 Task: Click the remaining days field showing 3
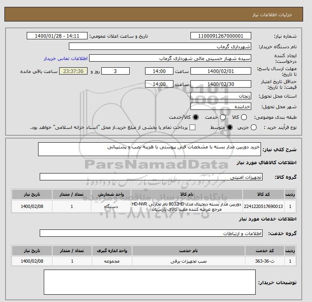[115, 71]
